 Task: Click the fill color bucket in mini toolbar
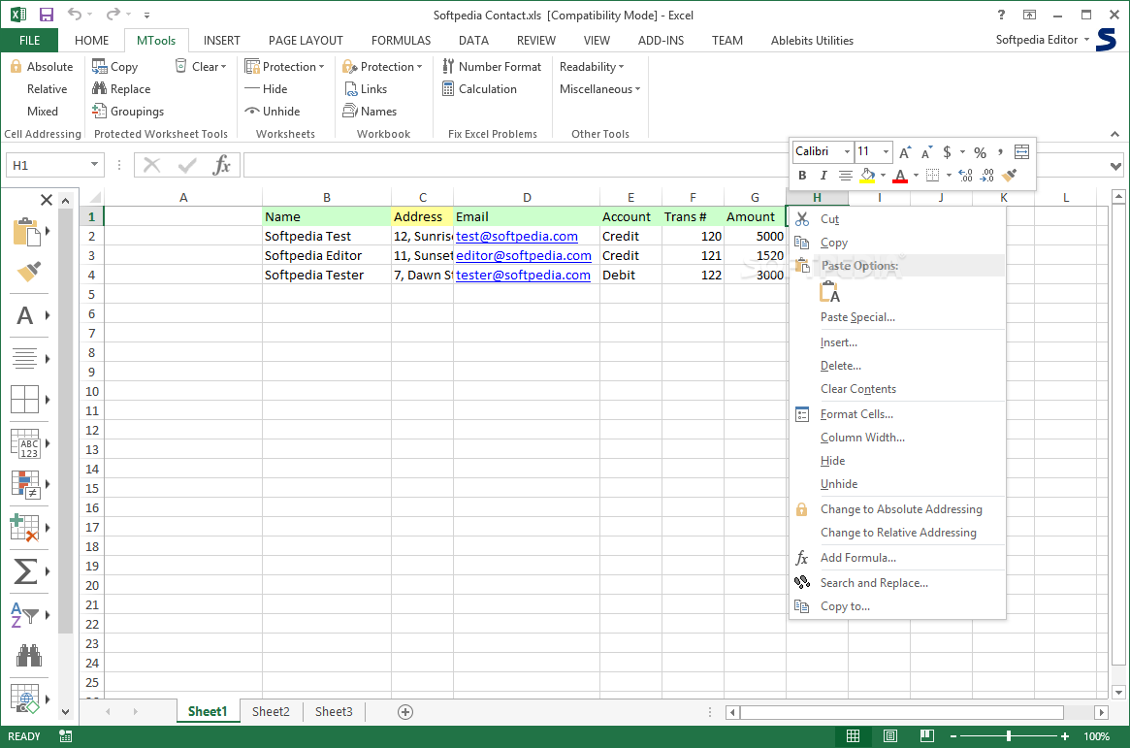click(x=868, y=175)
